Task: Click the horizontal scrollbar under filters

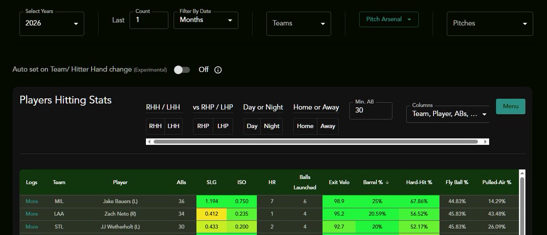Action: pos(316,142)
